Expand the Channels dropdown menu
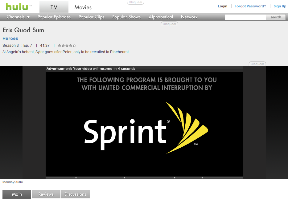This screenshot has width=288, height=199. [18, 17]
